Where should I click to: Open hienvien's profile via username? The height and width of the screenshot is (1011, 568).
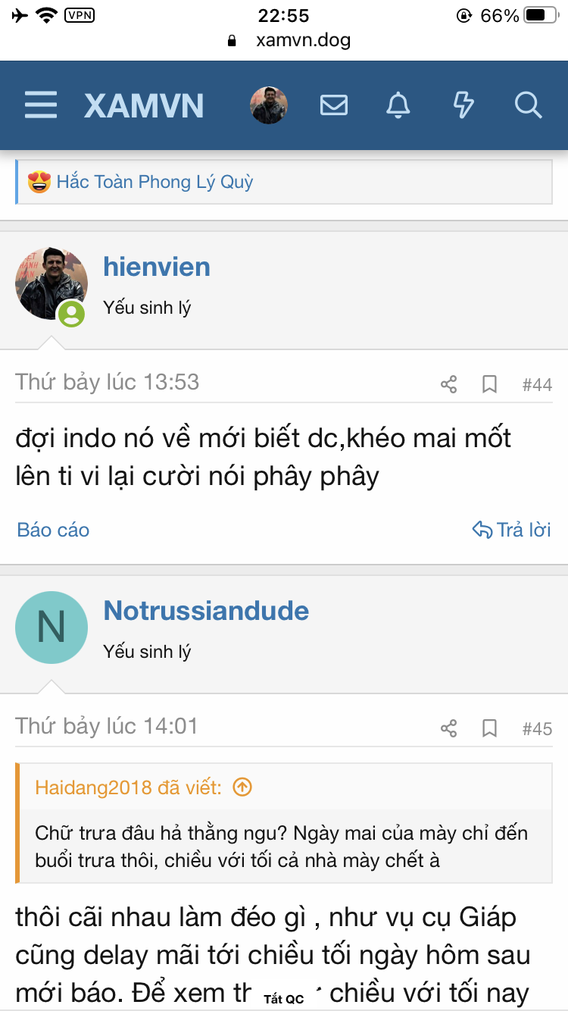point(157,267)
